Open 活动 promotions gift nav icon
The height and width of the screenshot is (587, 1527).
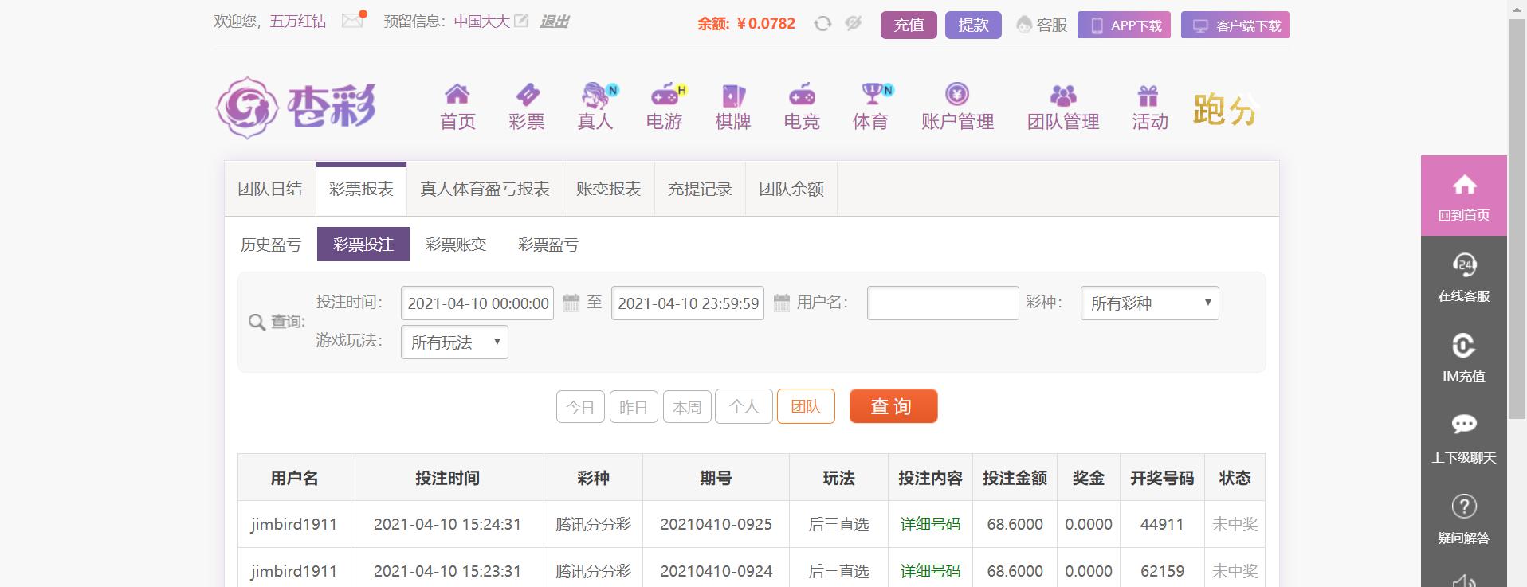point(1149,107)
